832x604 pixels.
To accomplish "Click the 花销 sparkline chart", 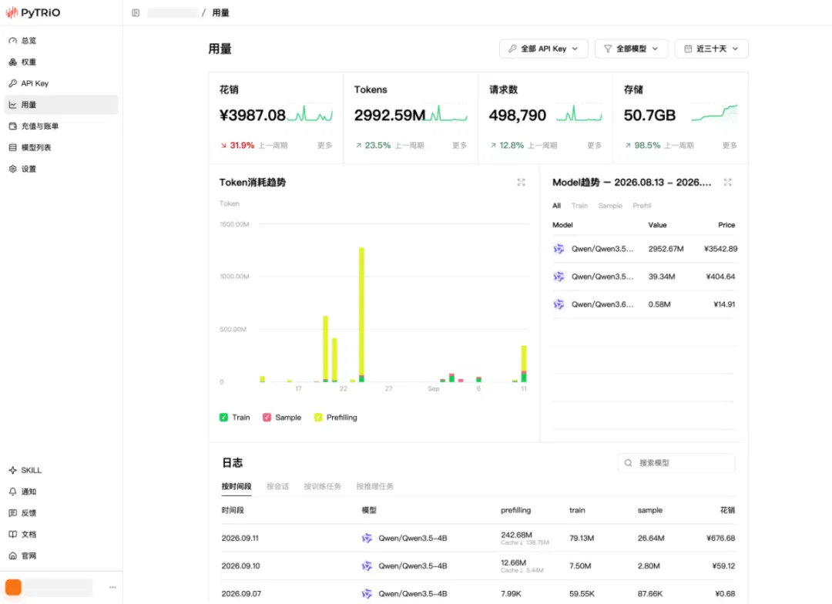I will (310, 113).
